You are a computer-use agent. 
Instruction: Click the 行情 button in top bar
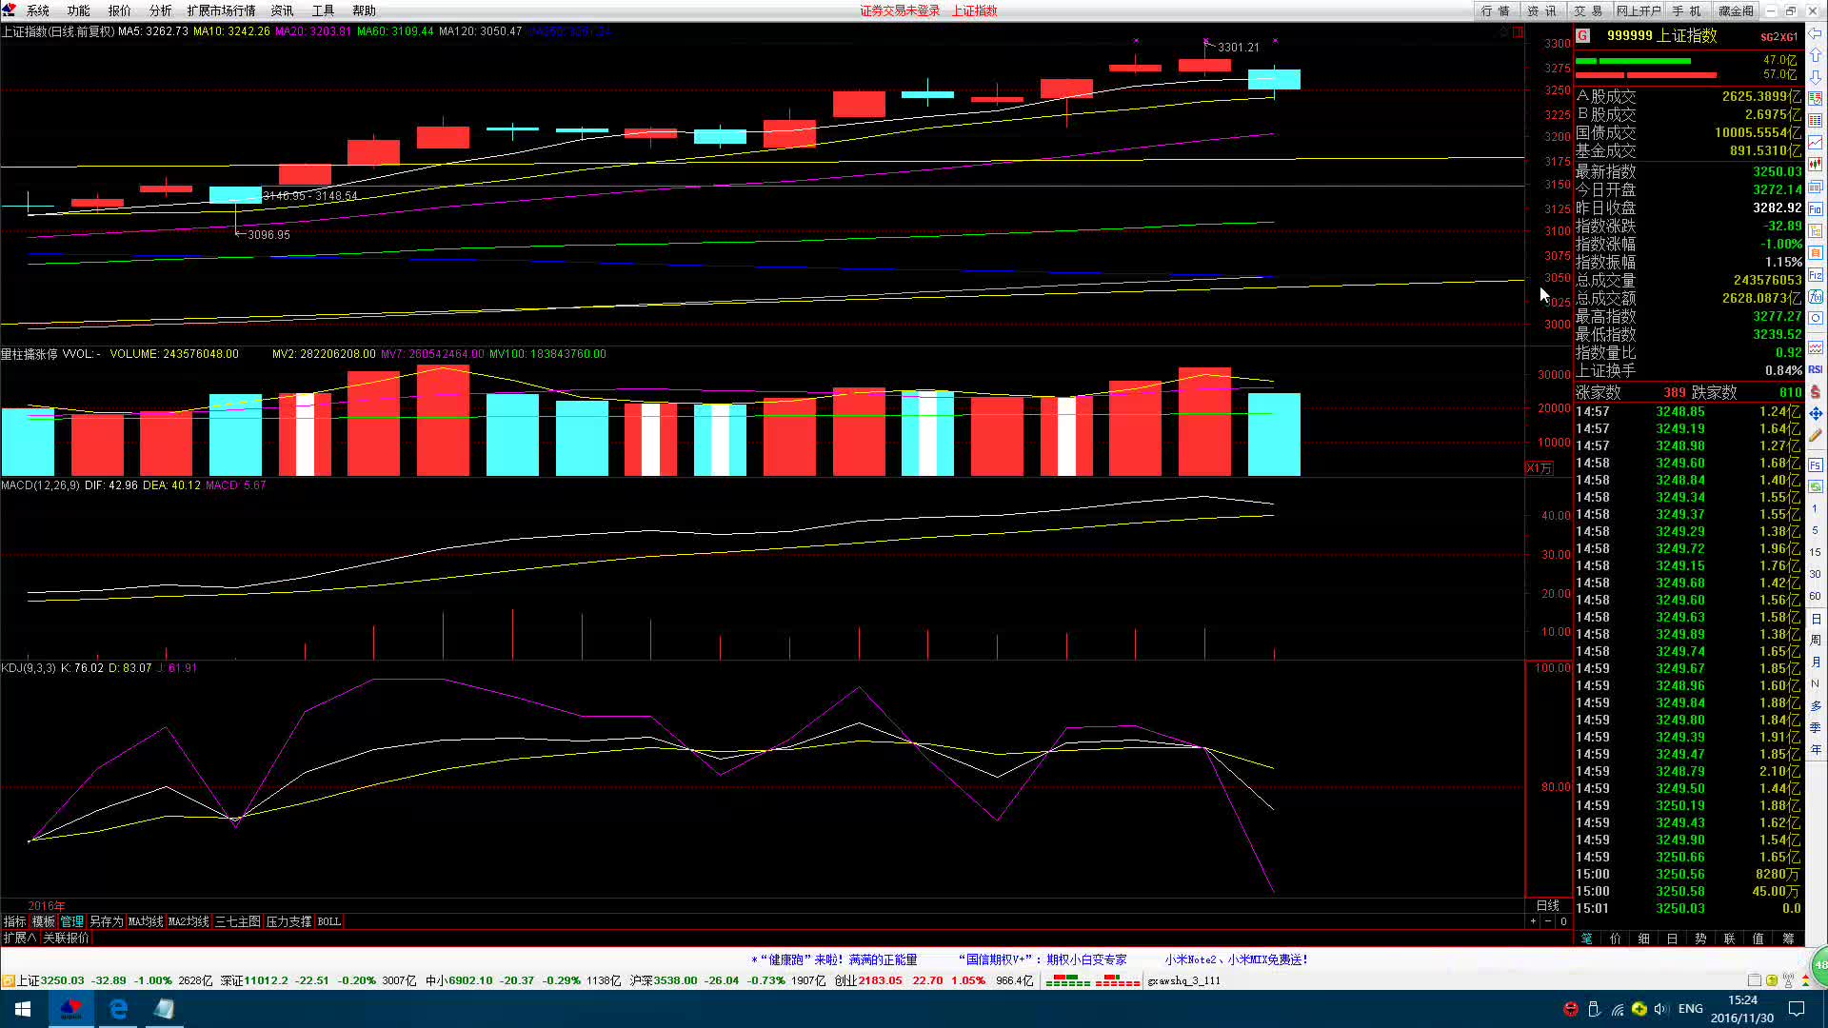[1496, 10]
